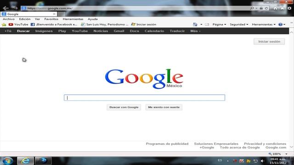The height and width of the screenshot is (165, 294).
Task: Click the red flag tray icon
Action: click(235, 161)
